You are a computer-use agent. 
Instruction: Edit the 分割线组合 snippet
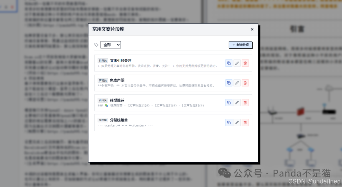[x=237, y=122]
